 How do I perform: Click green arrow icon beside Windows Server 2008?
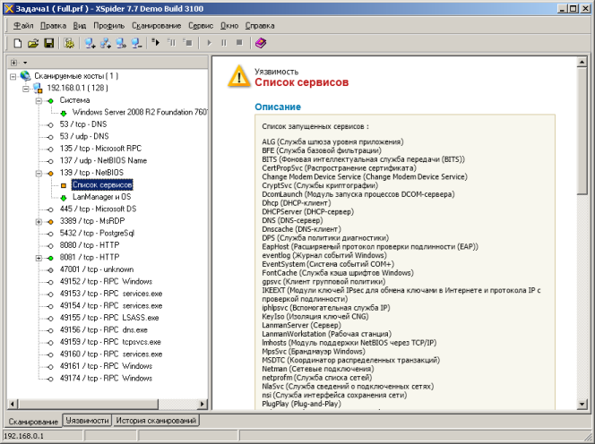(x=64, y=113)
